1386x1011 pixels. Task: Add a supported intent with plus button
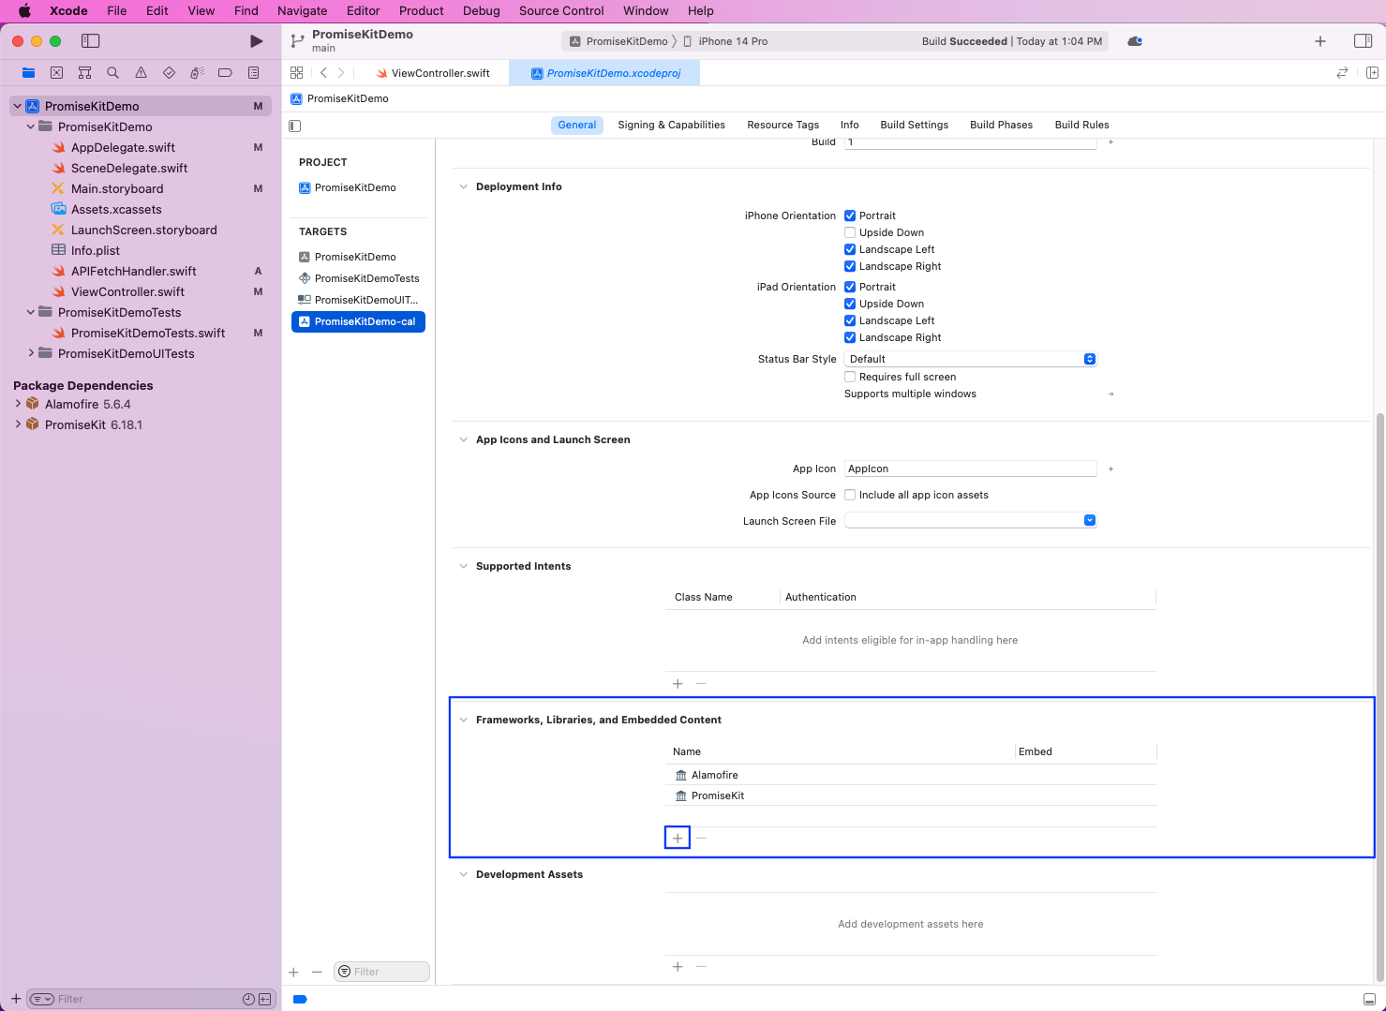[678, 684]
